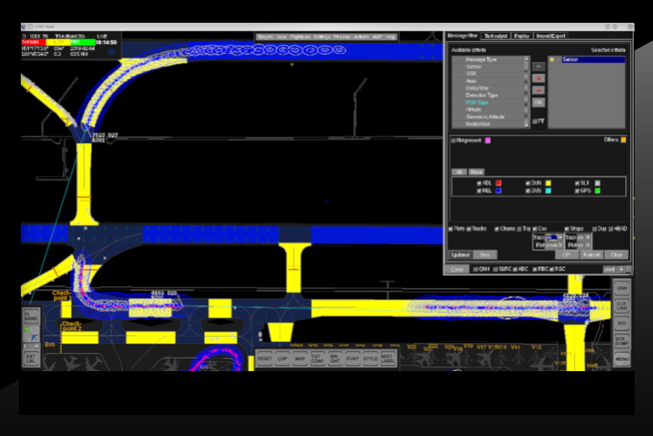Click the EXT LBL button
The image size is (653, 436).
tap(31, 359)
